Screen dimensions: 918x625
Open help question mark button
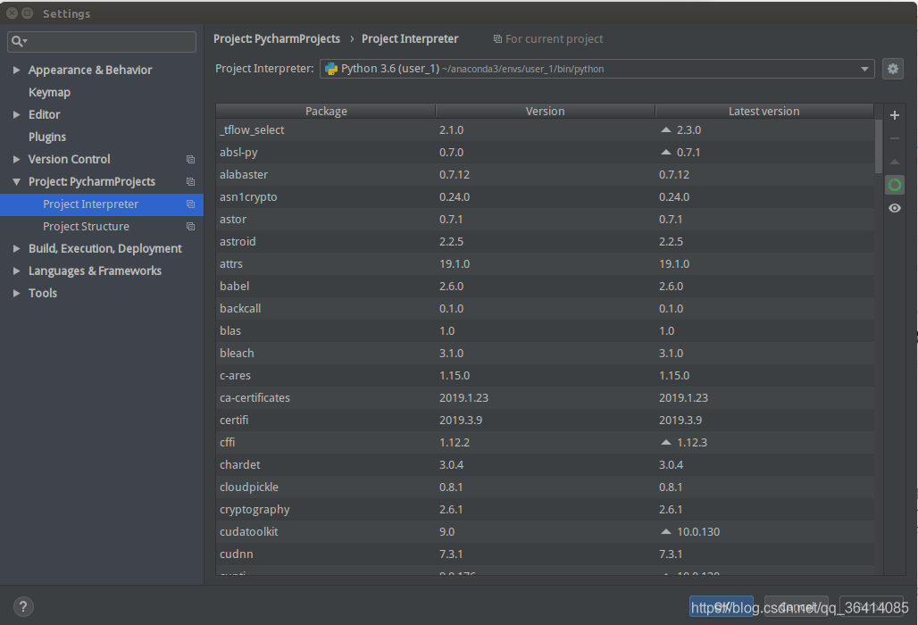[x=23, y=606]
